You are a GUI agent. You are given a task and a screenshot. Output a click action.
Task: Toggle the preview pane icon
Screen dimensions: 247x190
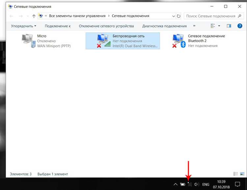229,26
